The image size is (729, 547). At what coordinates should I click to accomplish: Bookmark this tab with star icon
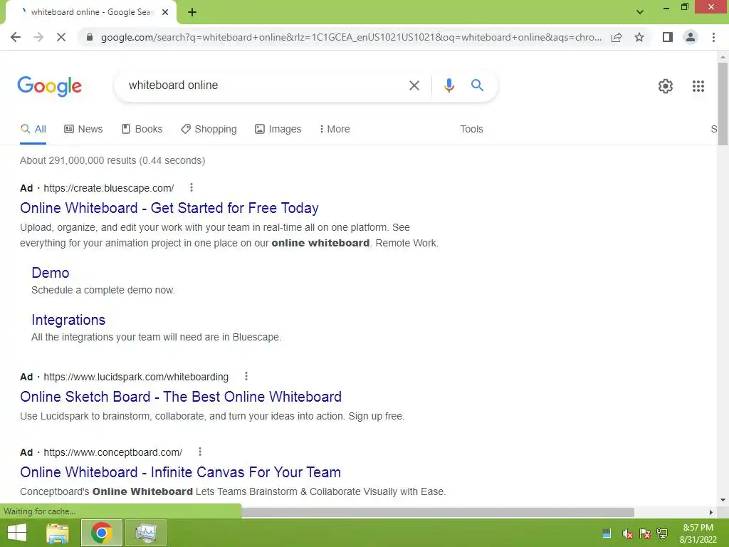tap(639, 37)
